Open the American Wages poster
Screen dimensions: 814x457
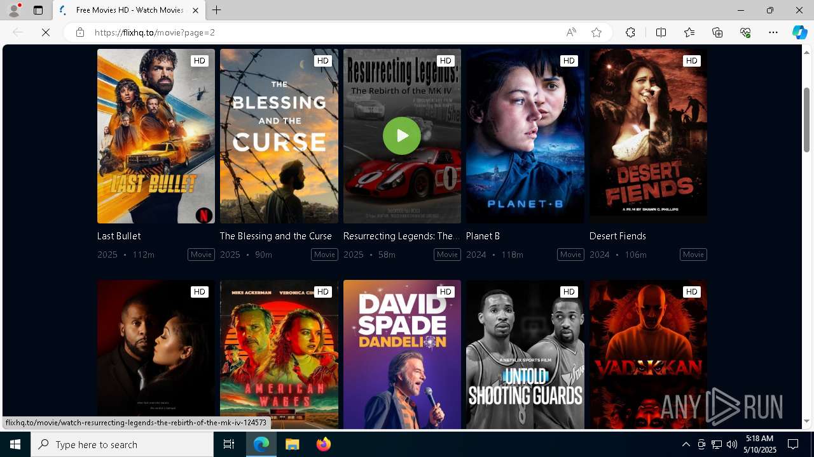(279, 355)
